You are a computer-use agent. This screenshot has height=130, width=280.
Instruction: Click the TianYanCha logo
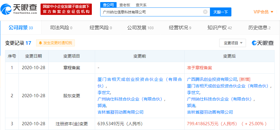tap(19, 9)
